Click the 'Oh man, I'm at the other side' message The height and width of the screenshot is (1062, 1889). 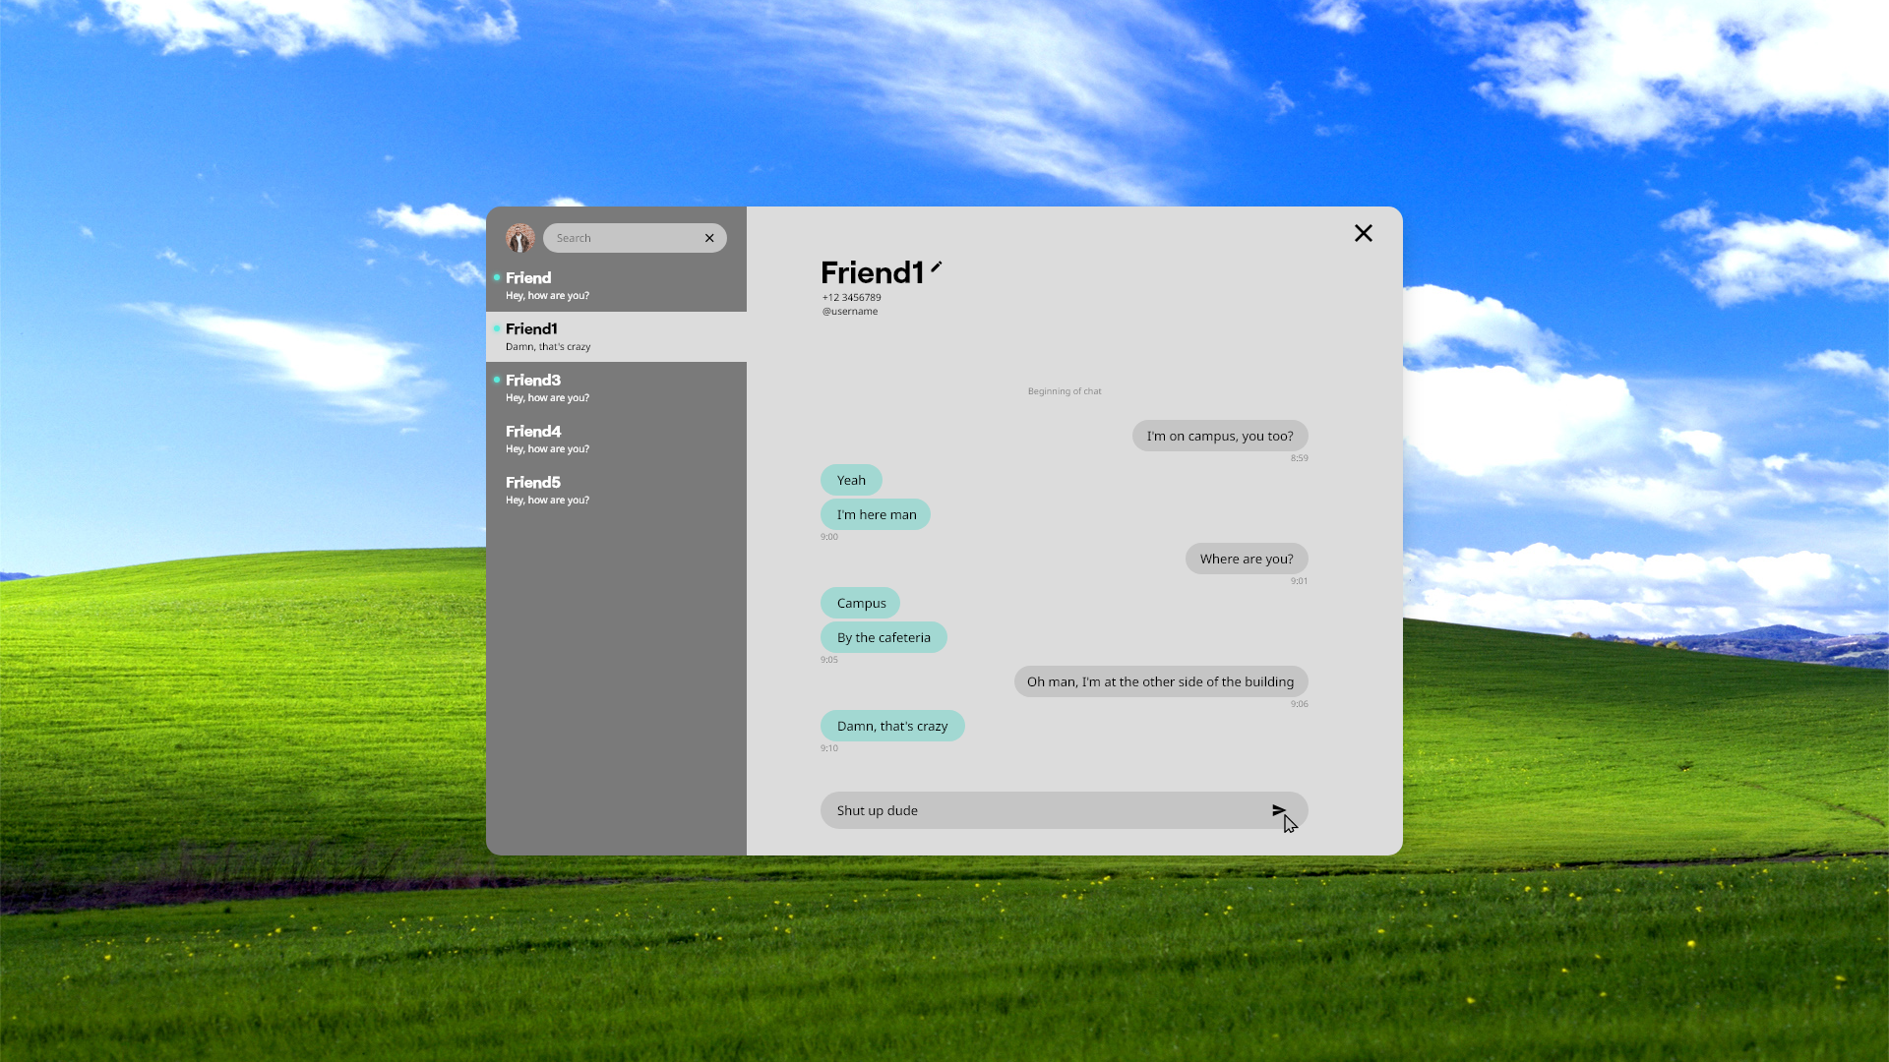point(1160,681)
